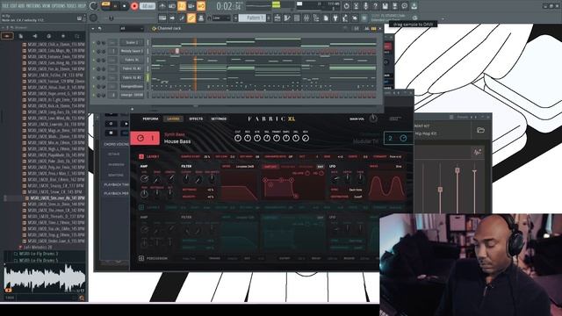Switch to the EFFECTS tab in Fabric XL

196,118
